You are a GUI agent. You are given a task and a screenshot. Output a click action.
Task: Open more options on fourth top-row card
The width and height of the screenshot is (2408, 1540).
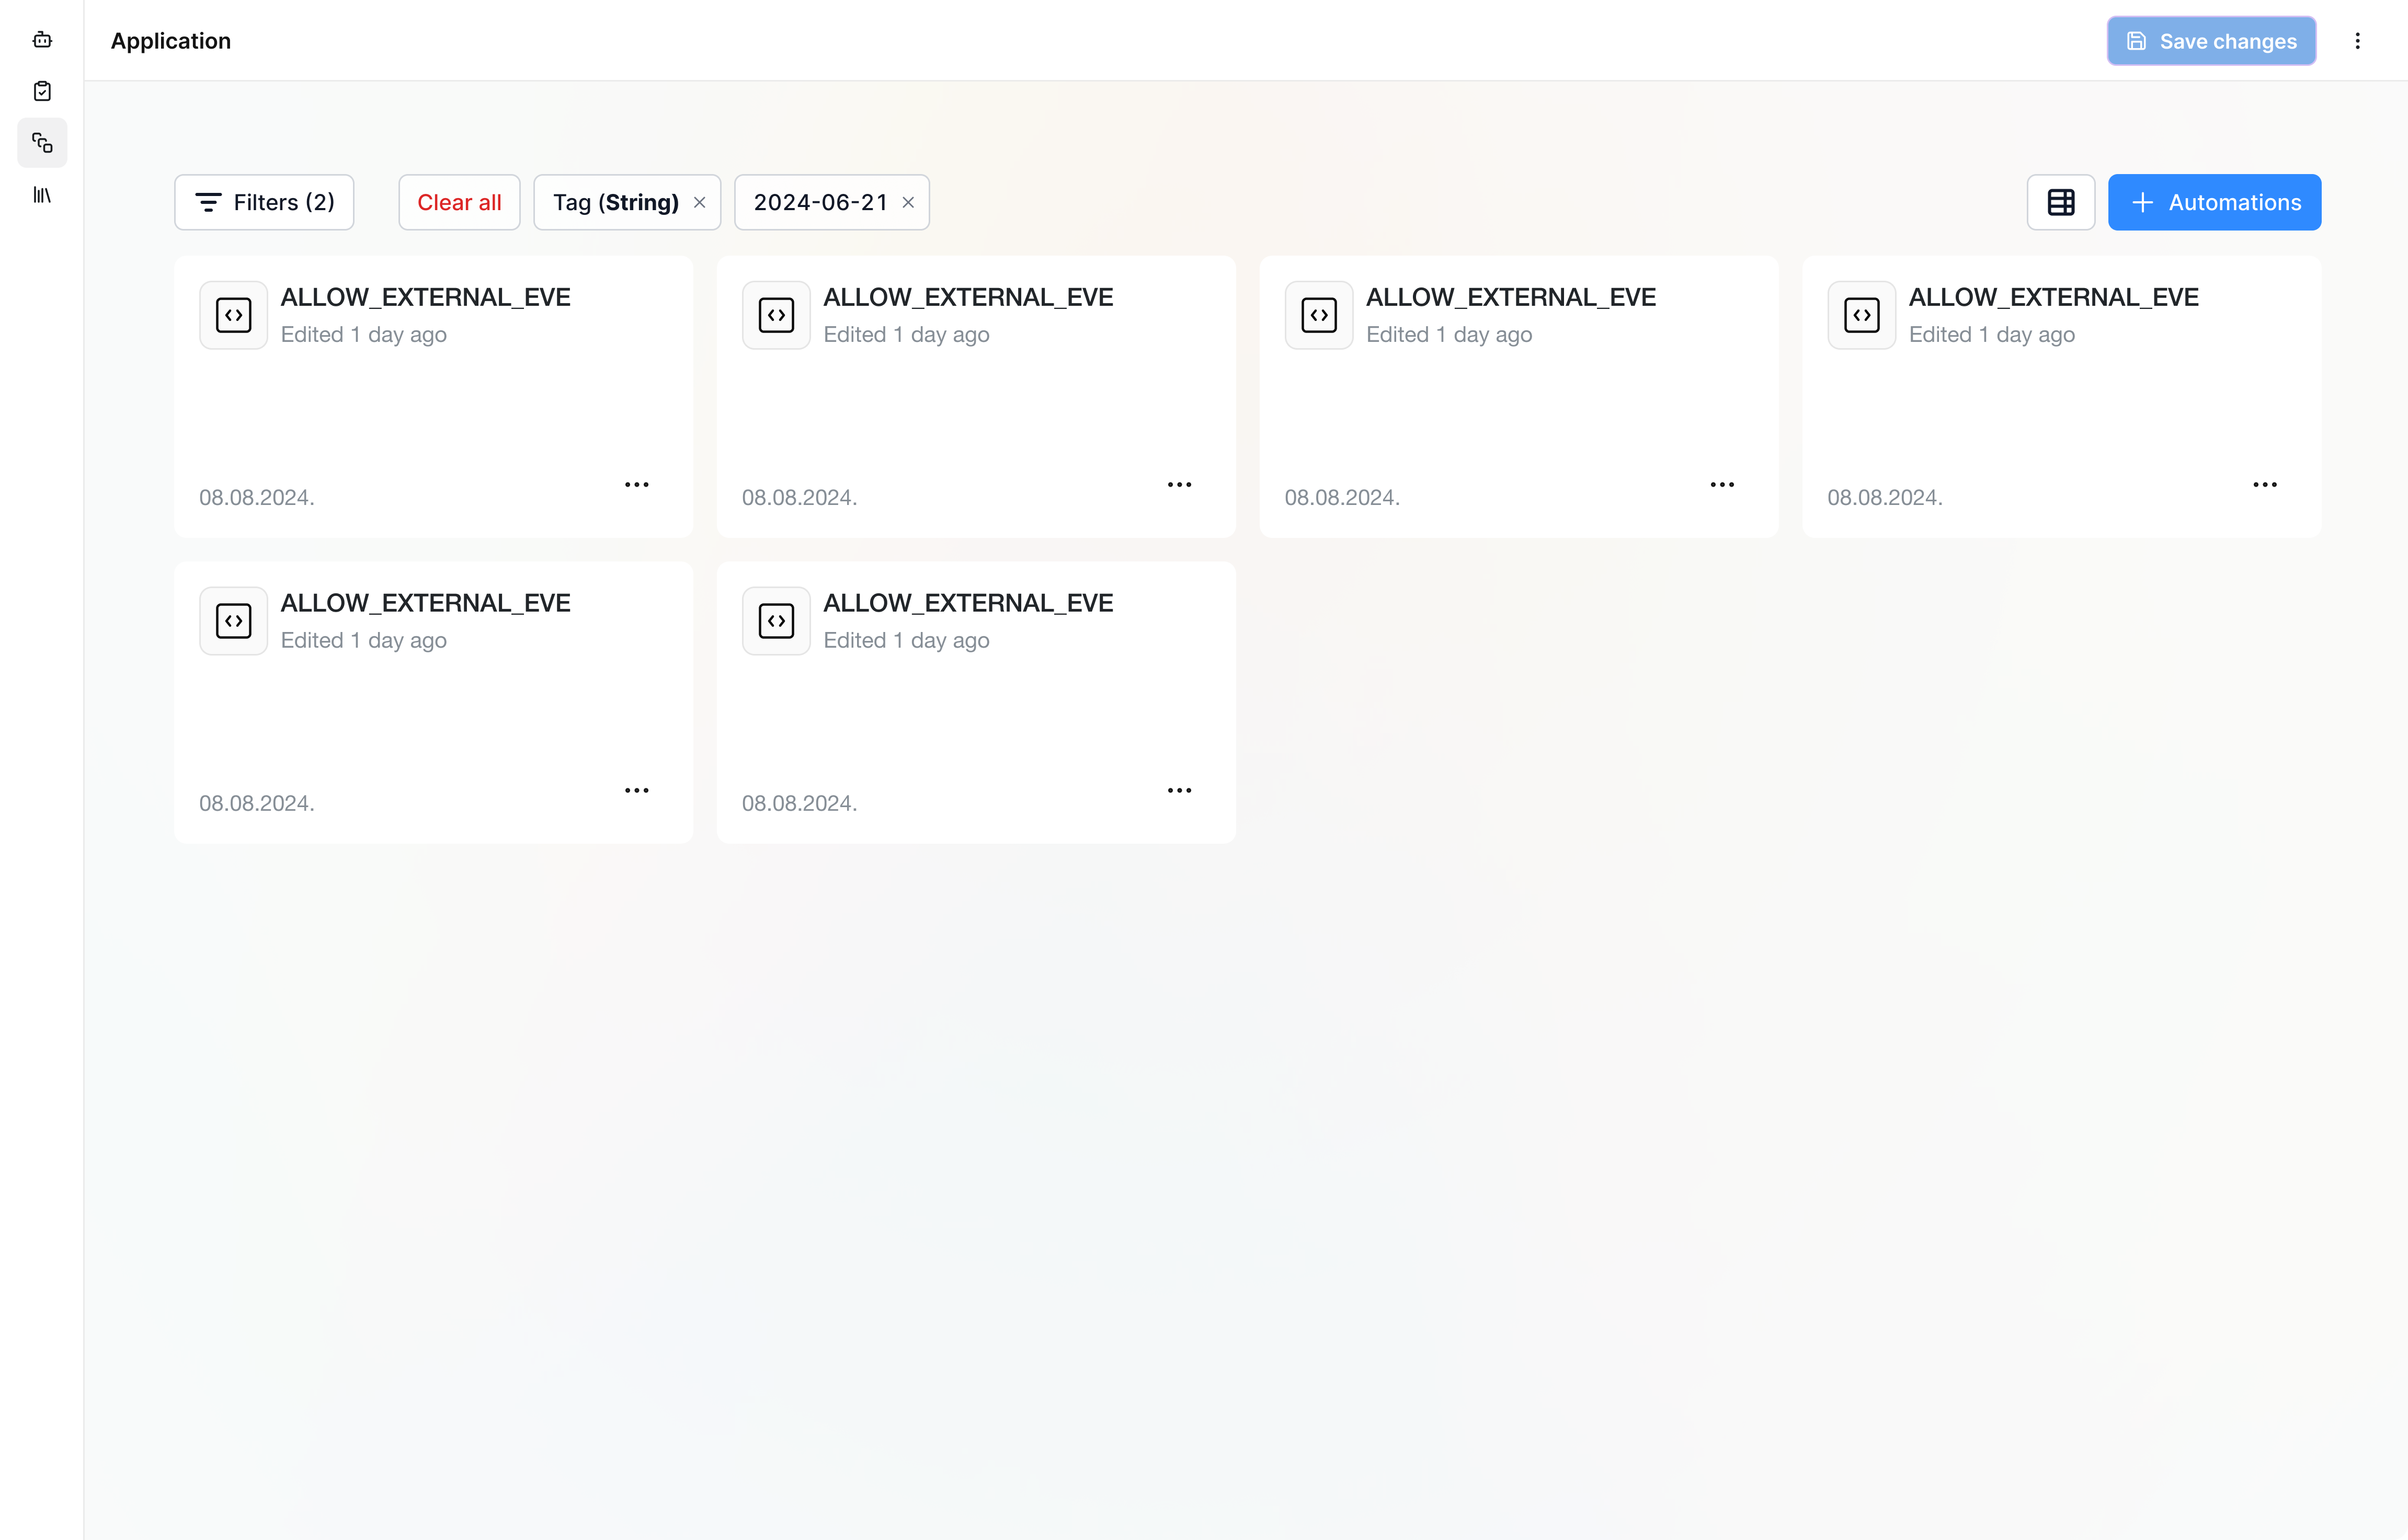click(x=2264, y=485)
